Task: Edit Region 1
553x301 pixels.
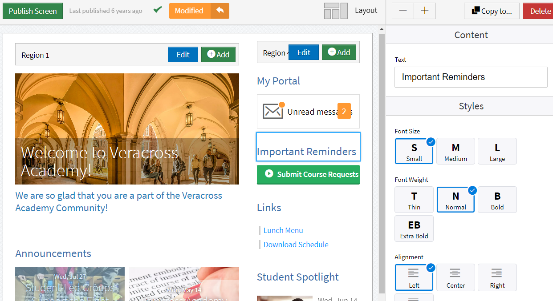Action: (183, 55)
